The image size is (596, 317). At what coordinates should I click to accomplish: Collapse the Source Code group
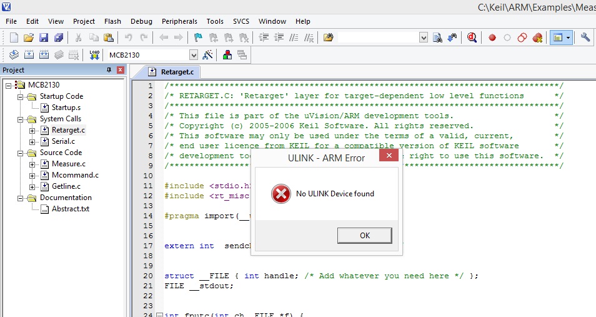click(x=20, y=153)
